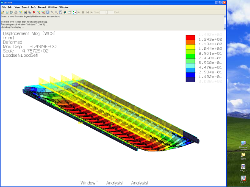This screenshot has height=187, width=250.
Task: Click the refit view toolbar icon
Action: tap(61, 12)
